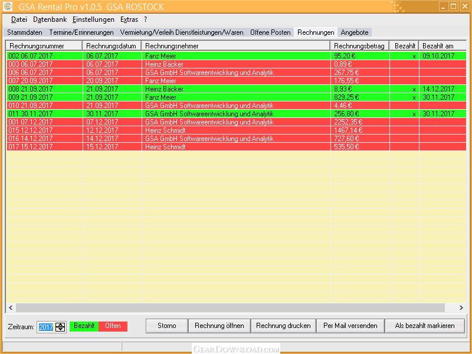Switch to the Offene Posten tab
The image size is (472, 354).
coord(270,32)
